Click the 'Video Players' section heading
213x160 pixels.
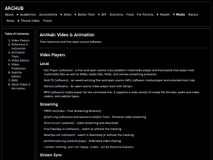[x=52, y=55]
